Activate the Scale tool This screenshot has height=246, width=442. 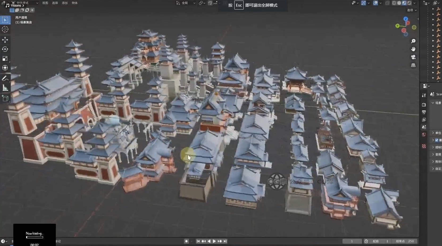click(5, 58)
